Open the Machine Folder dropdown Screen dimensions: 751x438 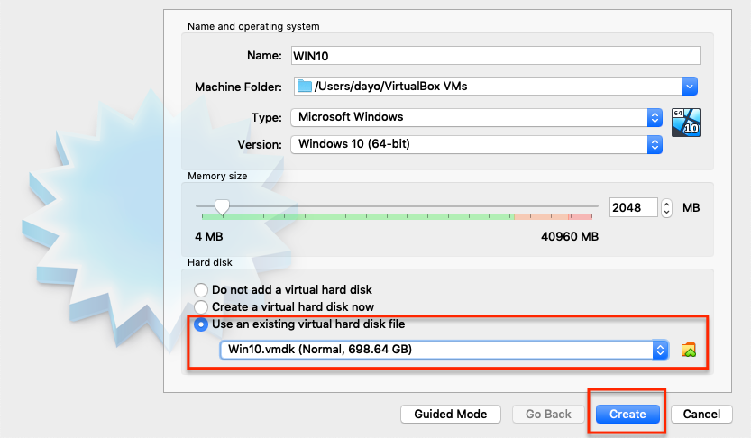point(689,87)
